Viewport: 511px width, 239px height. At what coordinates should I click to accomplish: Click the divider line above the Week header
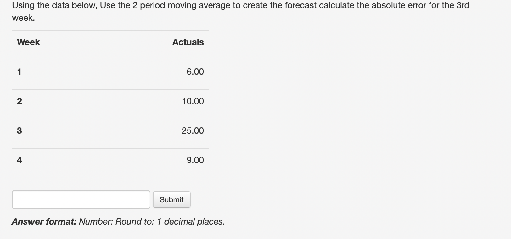pos(110,30)
